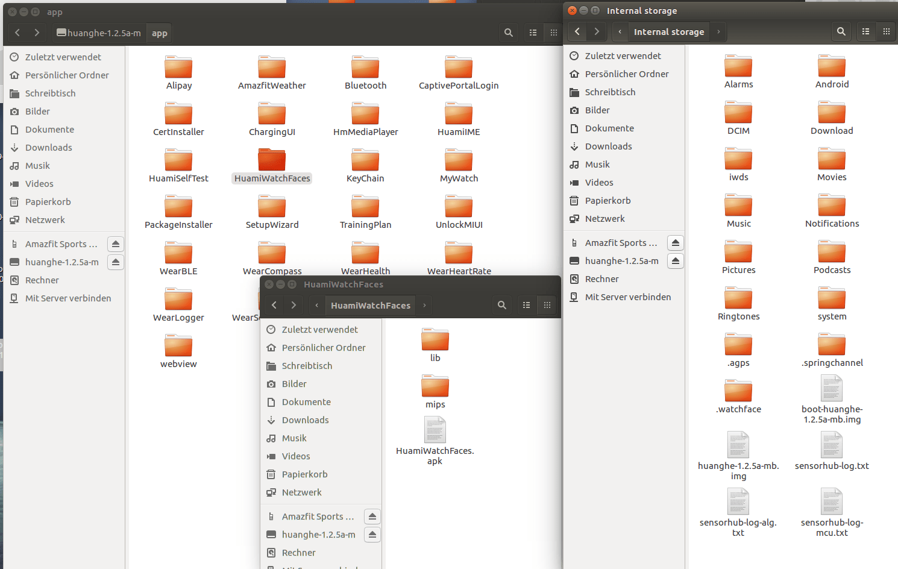Expand path left arrow in HuamiWatchFaces window

pos(317,306)
